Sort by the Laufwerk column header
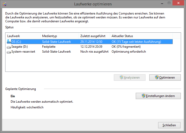186x133 pixels. click(x=23, y=36)
